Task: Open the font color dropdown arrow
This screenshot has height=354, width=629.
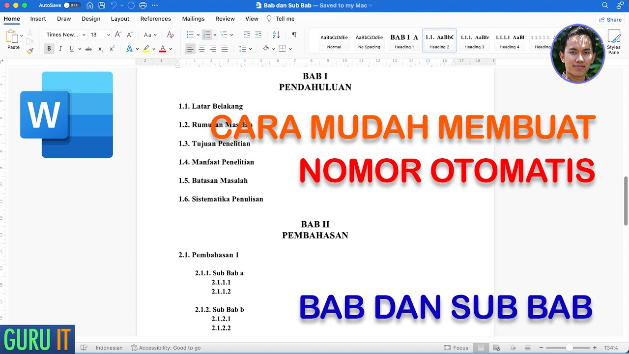Action: click(x=171, y=49)
